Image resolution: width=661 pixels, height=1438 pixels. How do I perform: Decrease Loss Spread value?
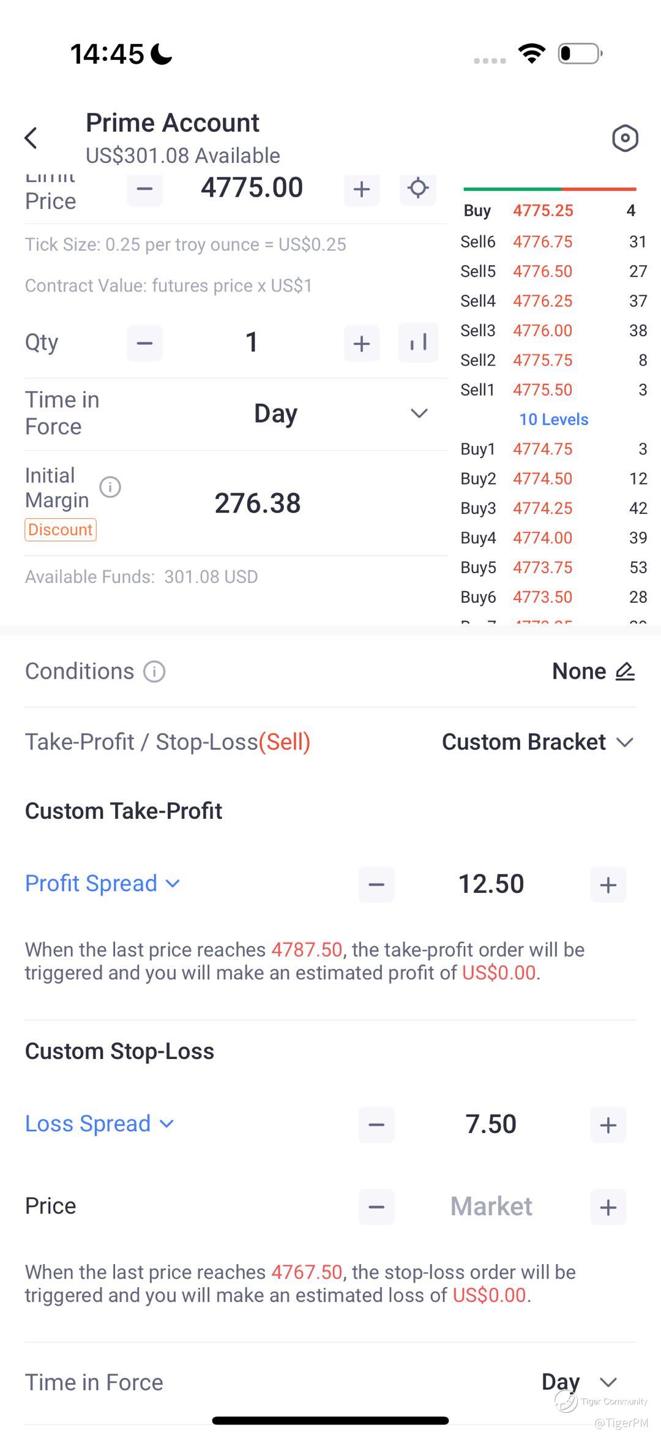tap(376, 1124)
